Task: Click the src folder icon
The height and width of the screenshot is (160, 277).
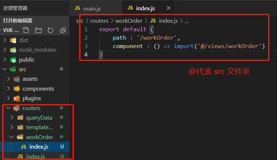Action: [x=13, y=69]
